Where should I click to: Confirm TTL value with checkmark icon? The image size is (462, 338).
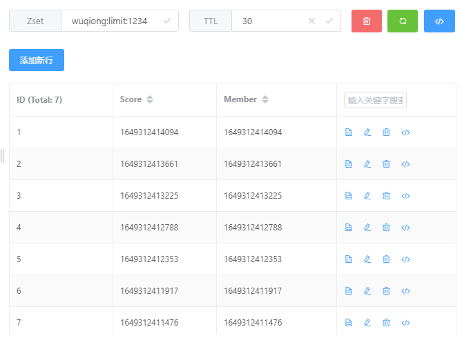329,21
